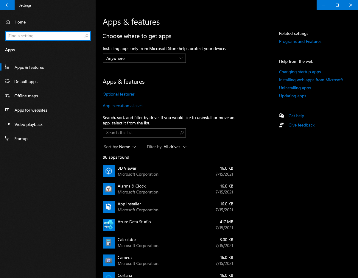Select 3D Viewer in the app list
358x278 pixels.
pyautogui.click(x=168, y=171)
